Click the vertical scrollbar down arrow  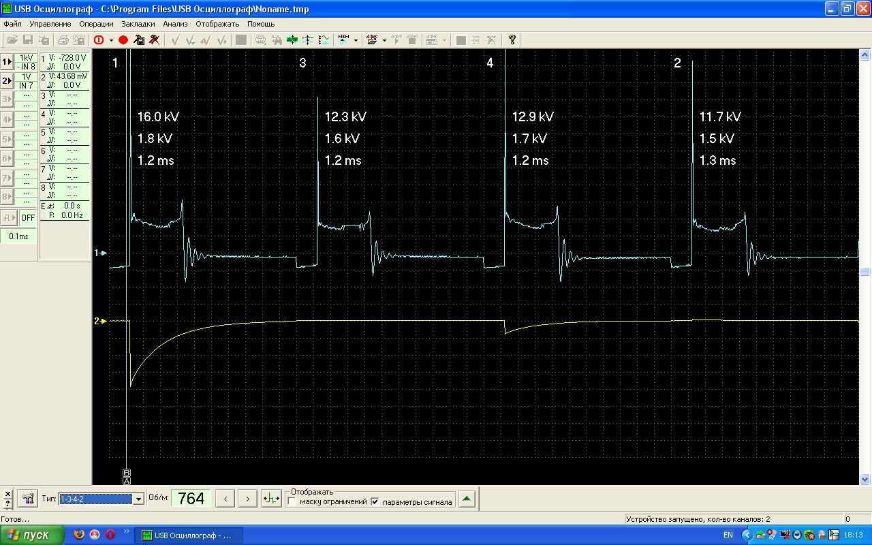click(865, 479)
